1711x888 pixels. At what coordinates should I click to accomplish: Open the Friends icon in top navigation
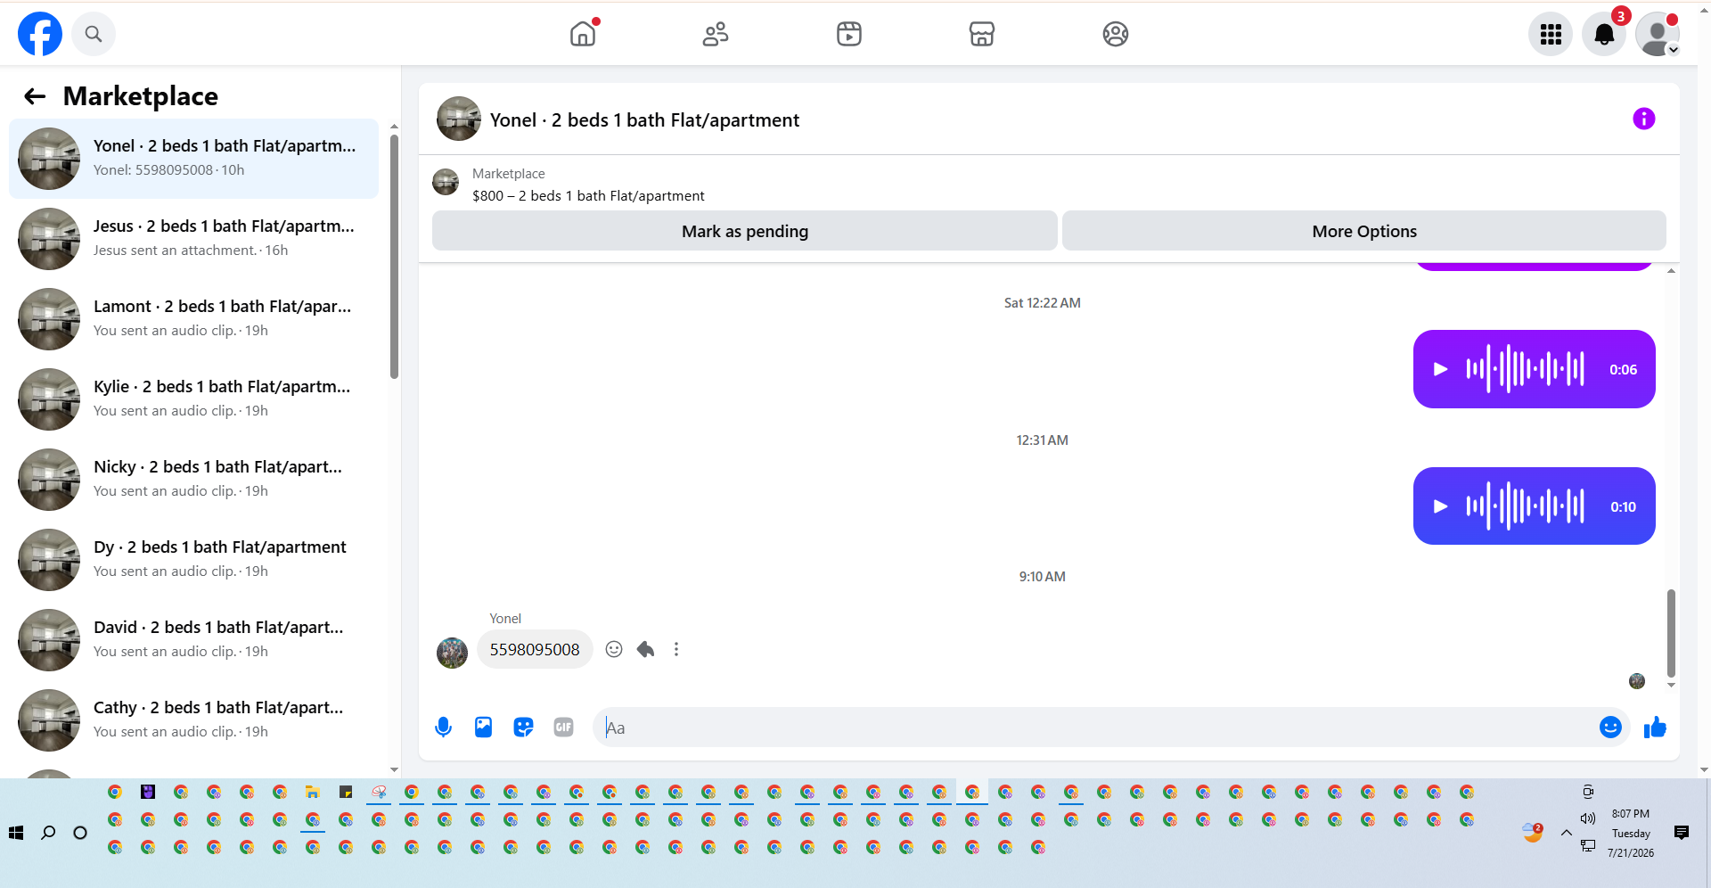tap(716, 34)
